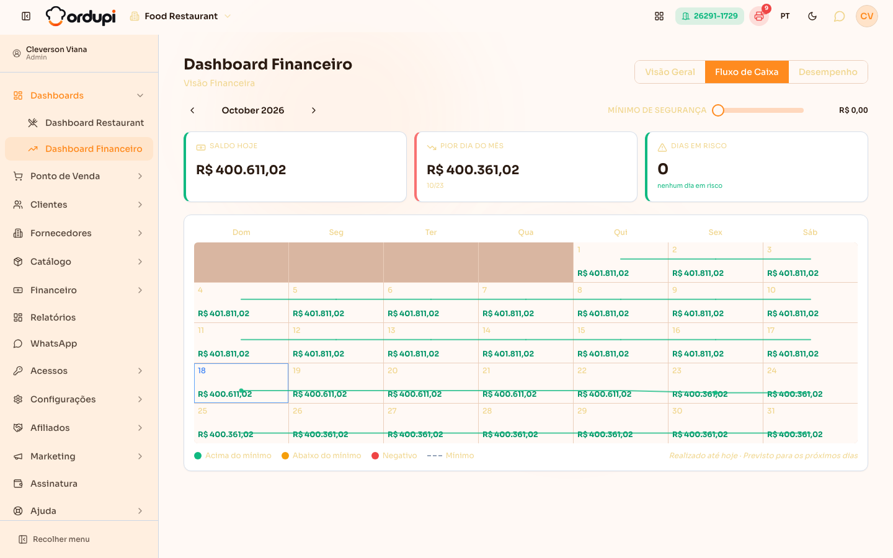Open the Assinatura page
Image resolution: width=893 pixels, height=558 pixels.
(x=79, y=484)
